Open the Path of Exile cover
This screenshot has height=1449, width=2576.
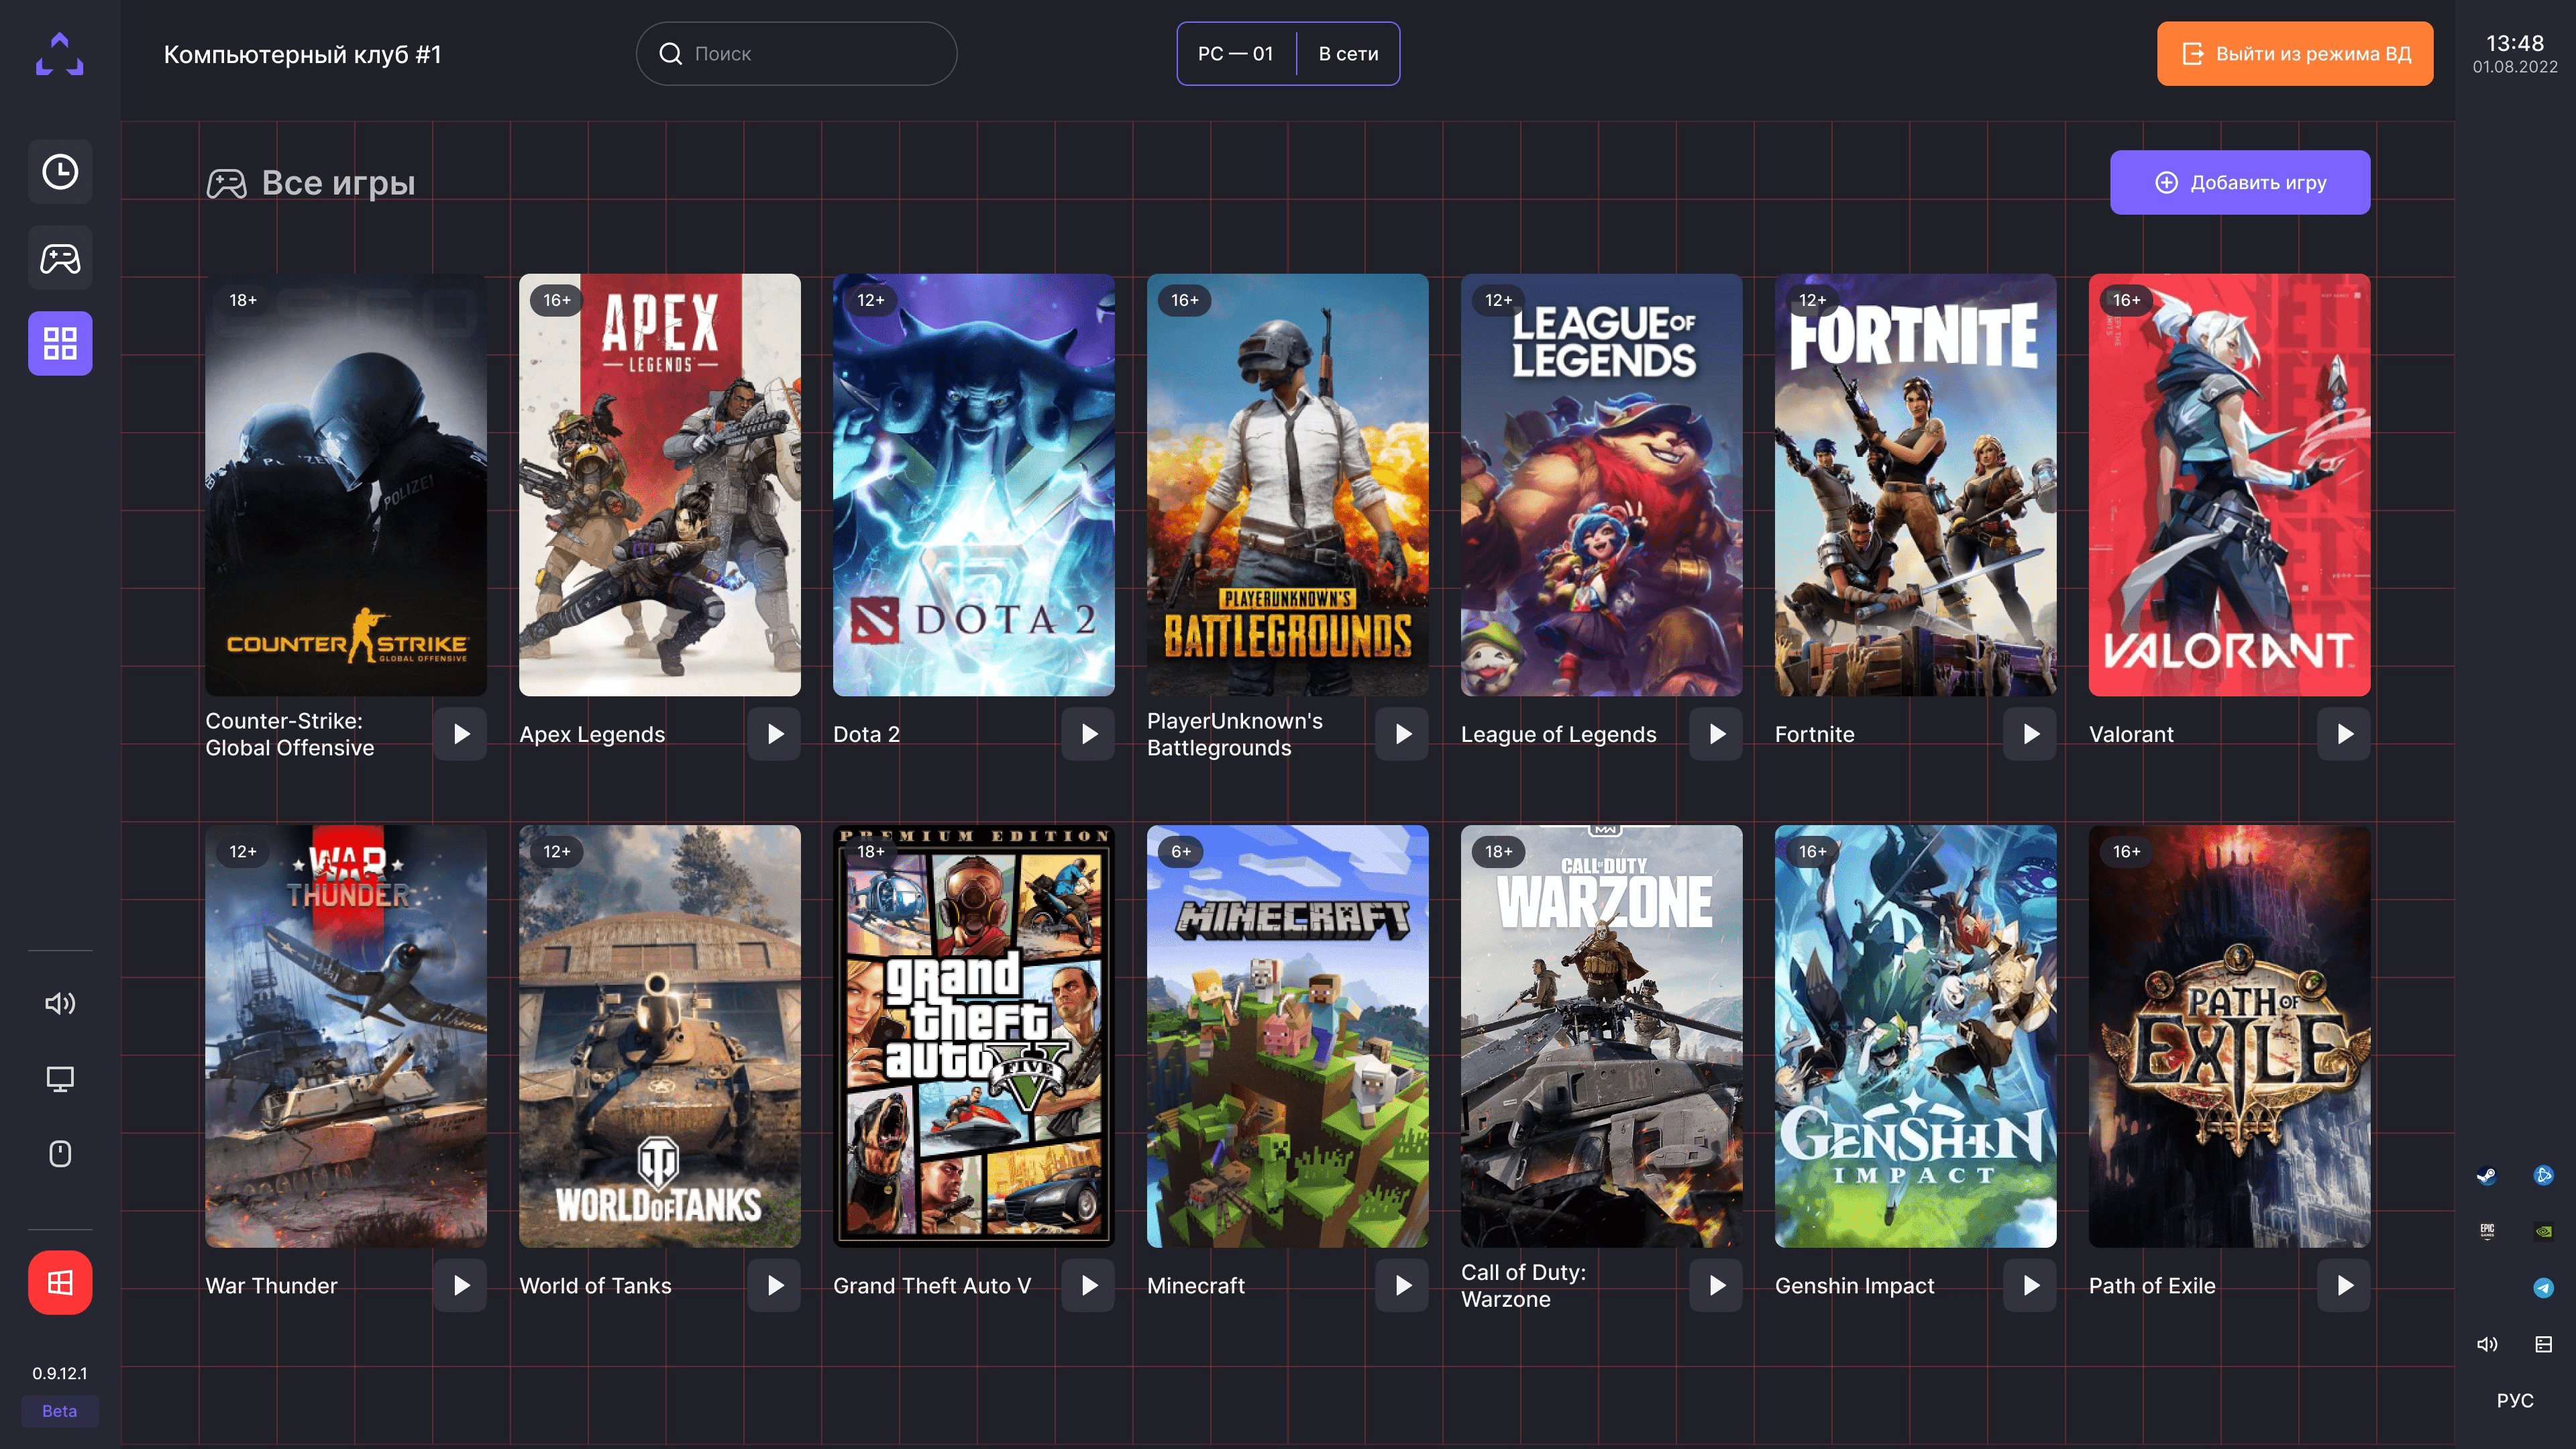[2230, 1036]
